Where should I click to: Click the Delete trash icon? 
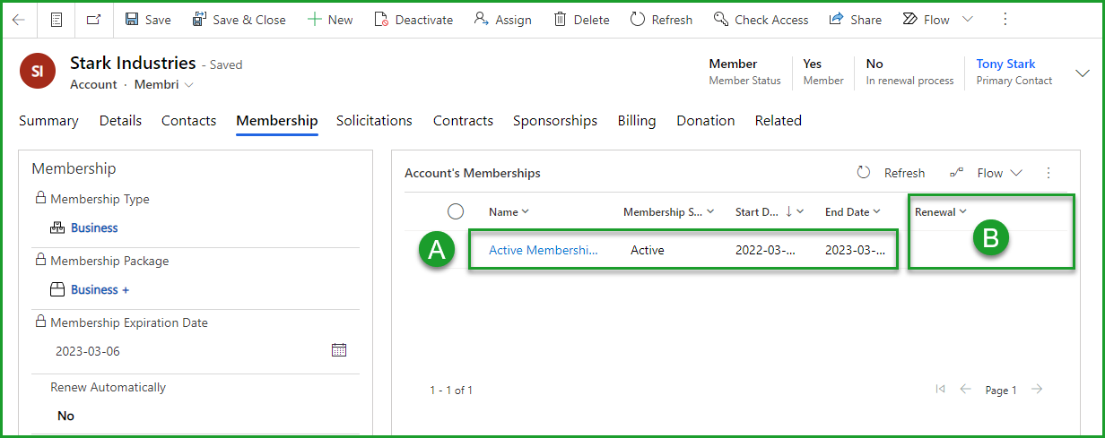coord(560,20)
